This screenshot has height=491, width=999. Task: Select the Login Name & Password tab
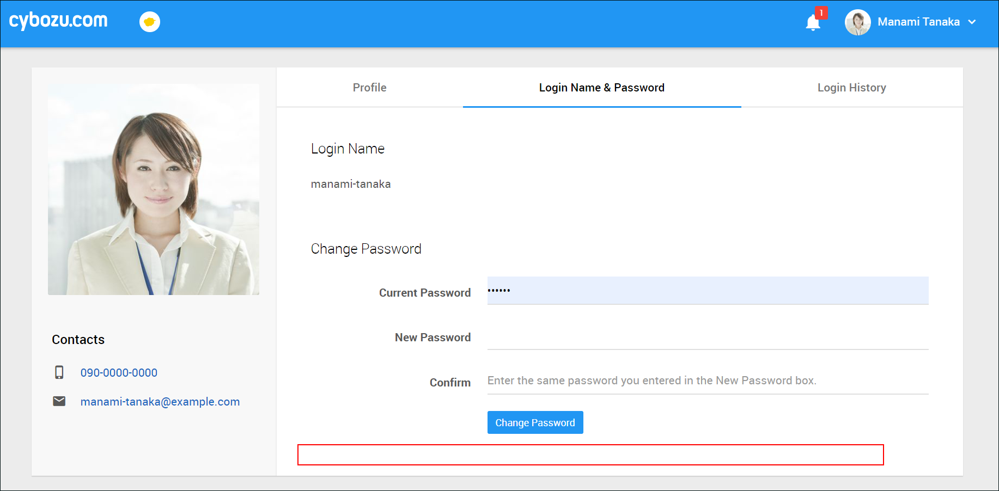[x=601, y=88]
